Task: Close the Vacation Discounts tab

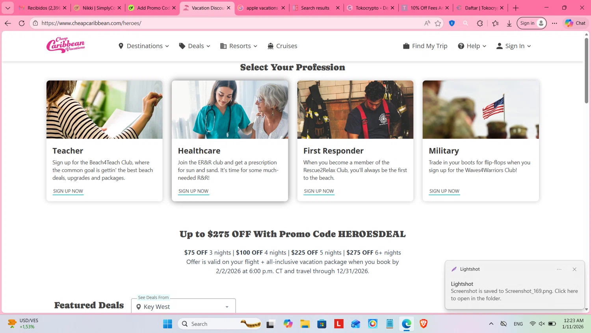Action: click(x=229, y=8)
